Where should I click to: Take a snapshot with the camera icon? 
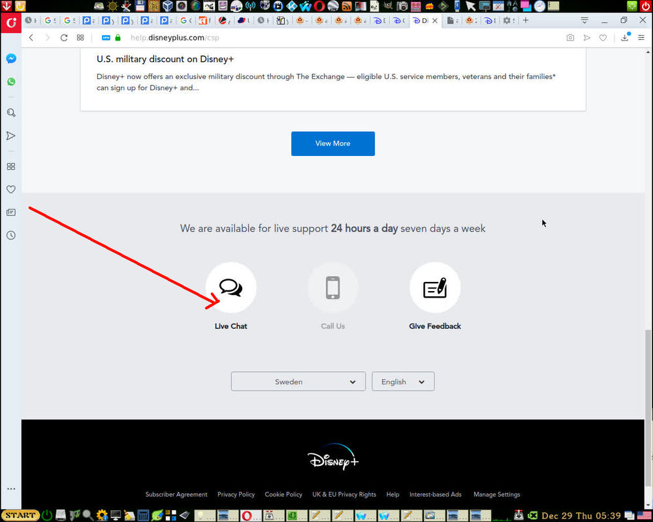pos(570,37)
